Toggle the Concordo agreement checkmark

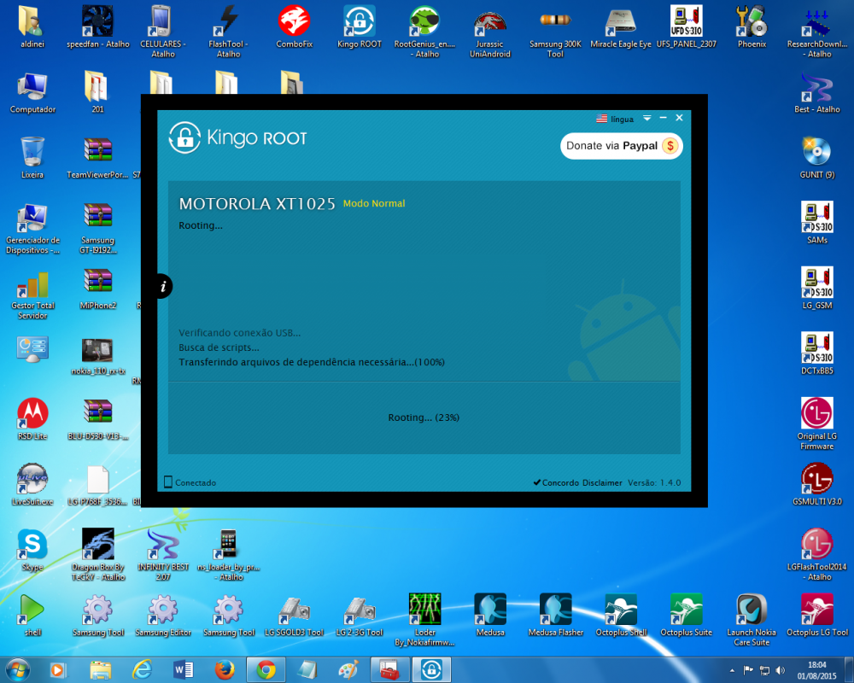[537, 482]
